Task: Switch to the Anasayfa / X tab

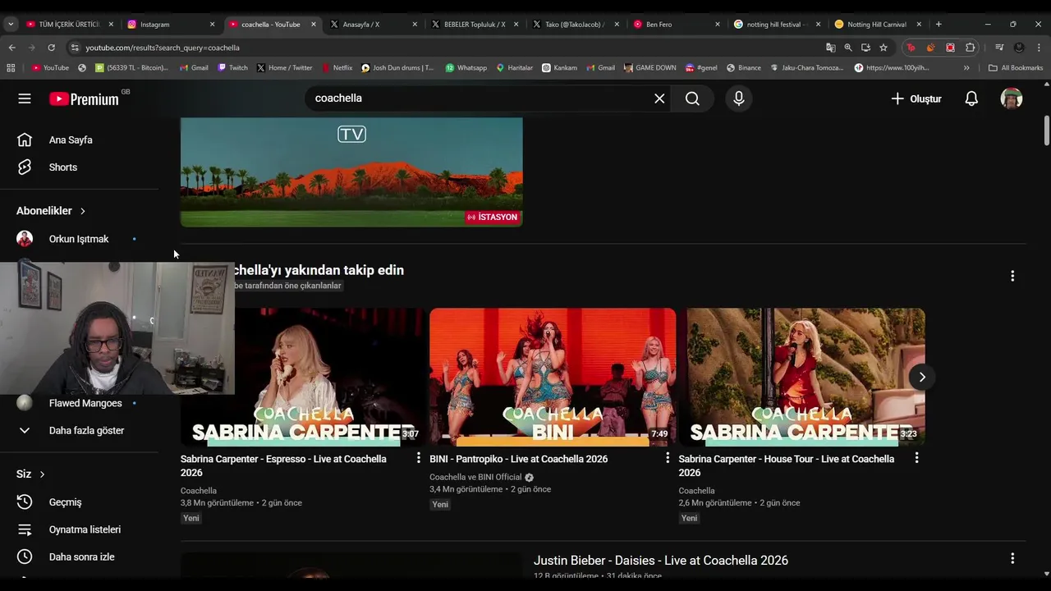Action: [374, 25]
